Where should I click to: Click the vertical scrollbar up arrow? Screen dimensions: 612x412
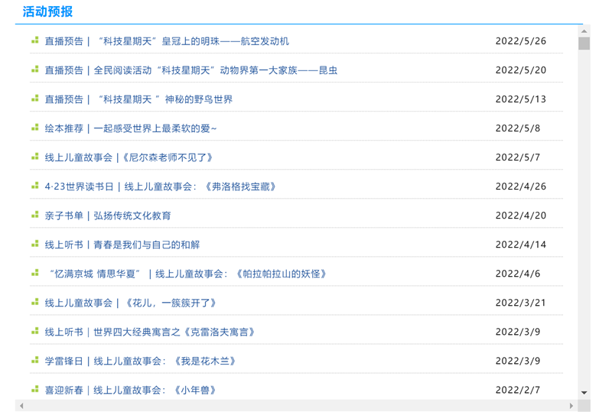point(584,31)
